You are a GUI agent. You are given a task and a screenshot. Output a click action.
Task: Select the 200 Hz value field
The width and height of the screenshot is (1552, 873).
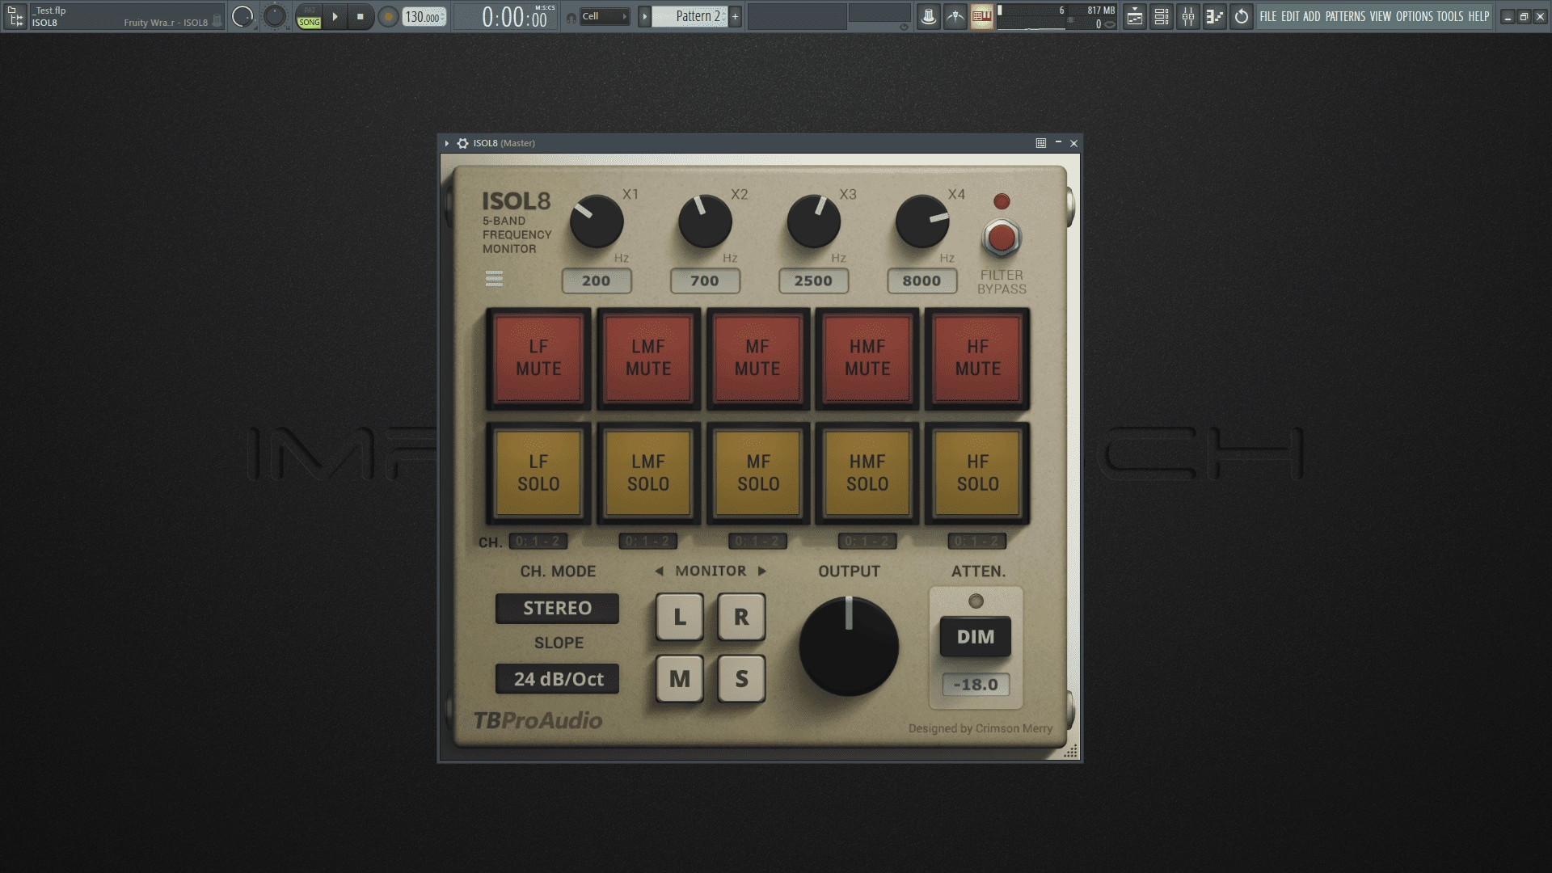click(x=597, y=280)
